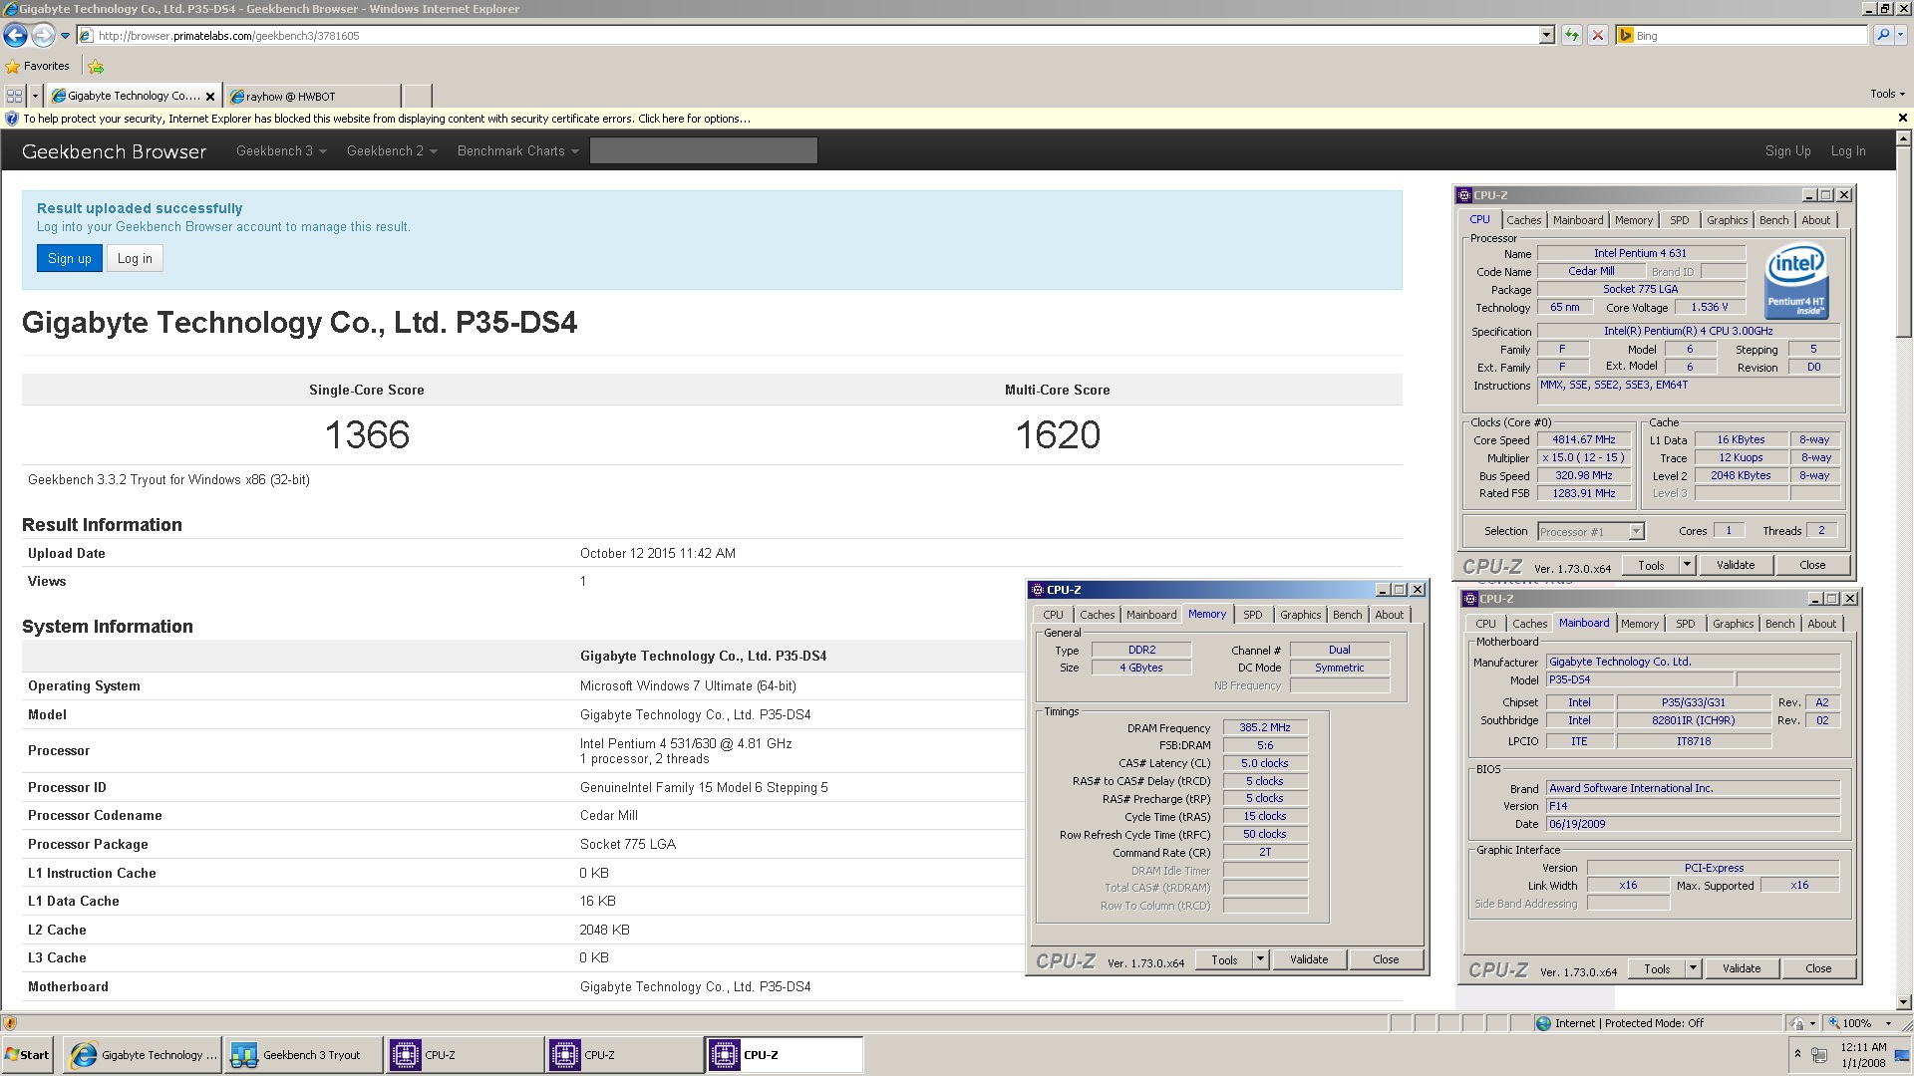
Task: Switch to rayhow @ HWBOT tab
Action: coord(313,97)
